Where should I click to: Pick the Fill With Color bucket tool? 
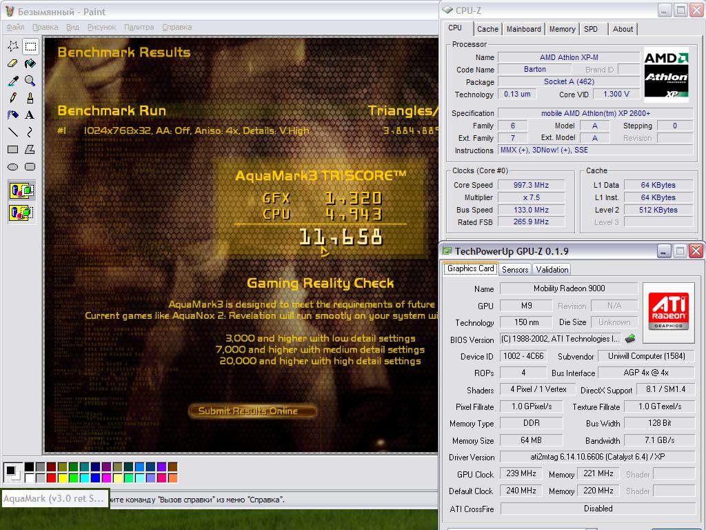[x=30, y=63]
